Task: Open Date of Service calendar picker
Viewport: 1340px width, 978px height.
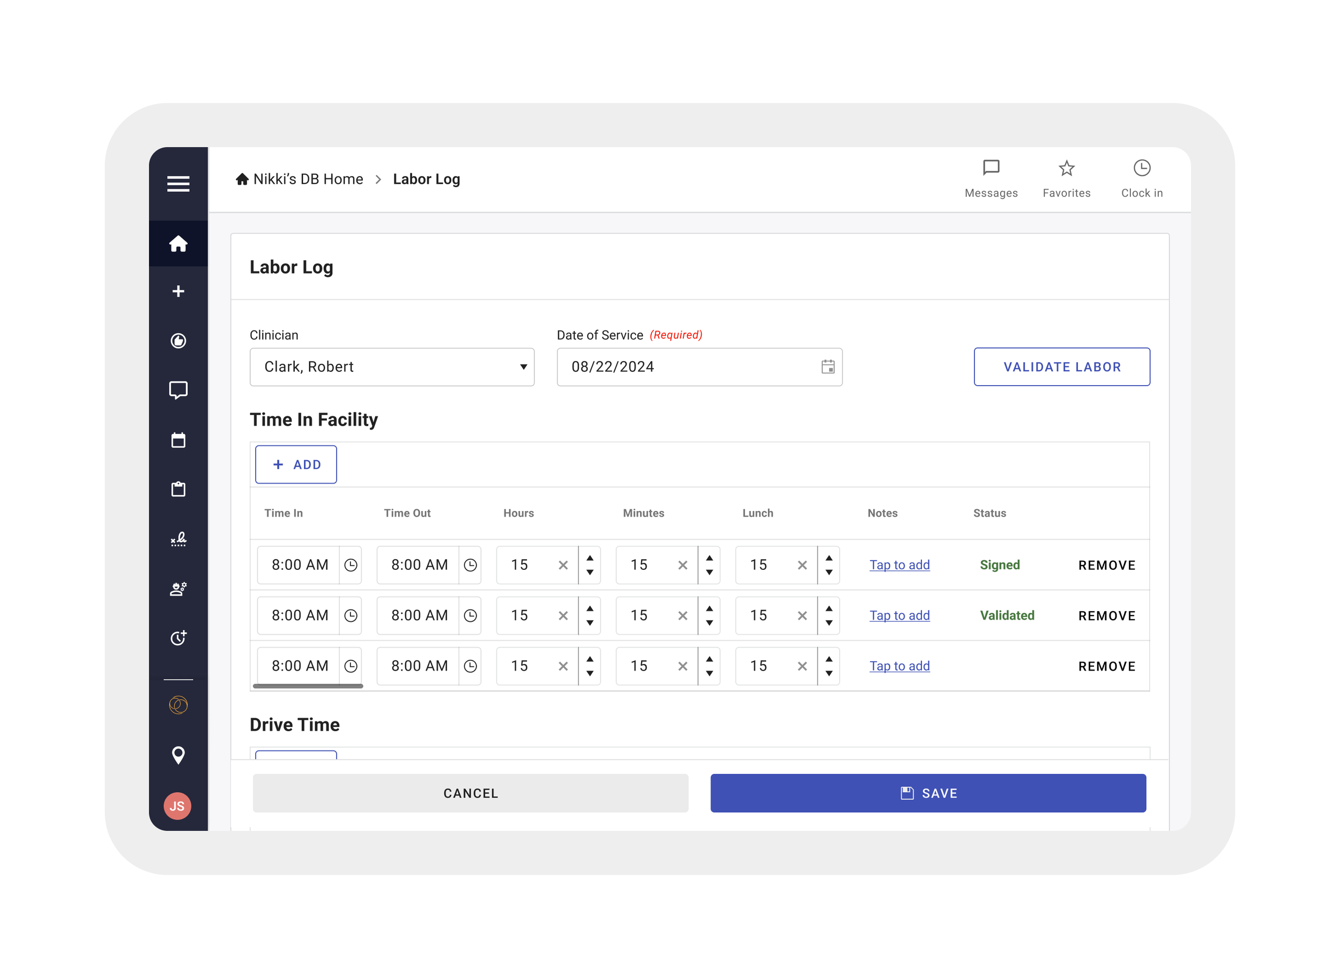Action: pyautogui.click(x=828, y=367)
